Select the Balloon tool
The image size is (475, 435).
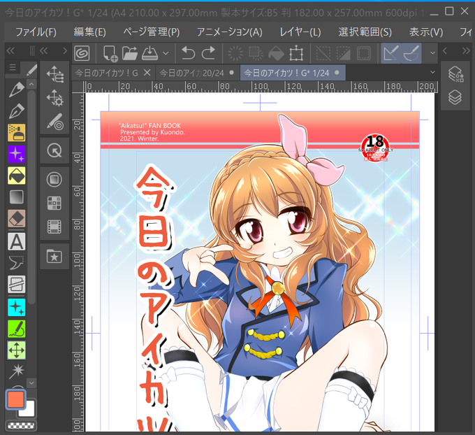[x=16, y=262]
